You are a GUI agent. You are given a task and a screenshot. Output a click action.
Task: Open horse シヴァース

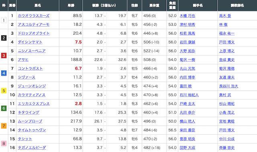coord(27,77)
